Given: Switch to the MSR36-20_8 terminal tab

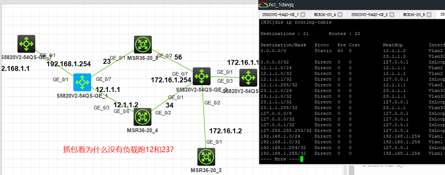Looking at the screenshot, I should point(414,15).
